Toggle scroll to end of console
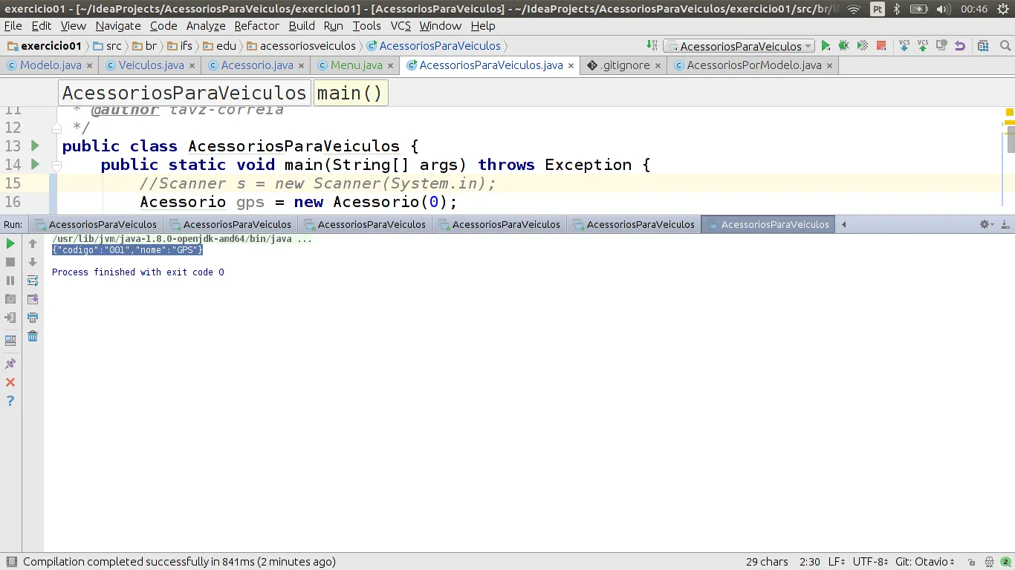 click(x=33, y=299)
